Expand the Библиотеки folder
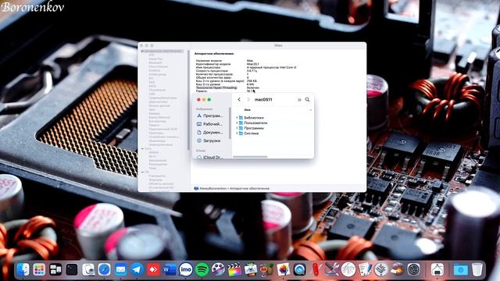Viewport: 500px width, 281px height. pyautogui.click(x=237, y=118)
